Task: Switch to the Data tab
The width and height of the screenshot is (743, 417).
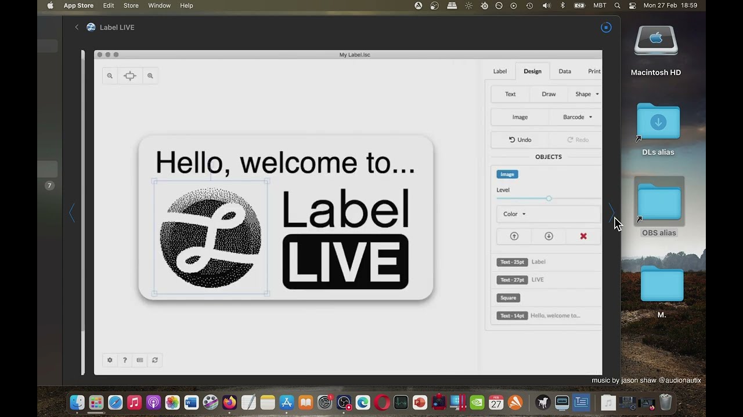Action: coord(565,71)
